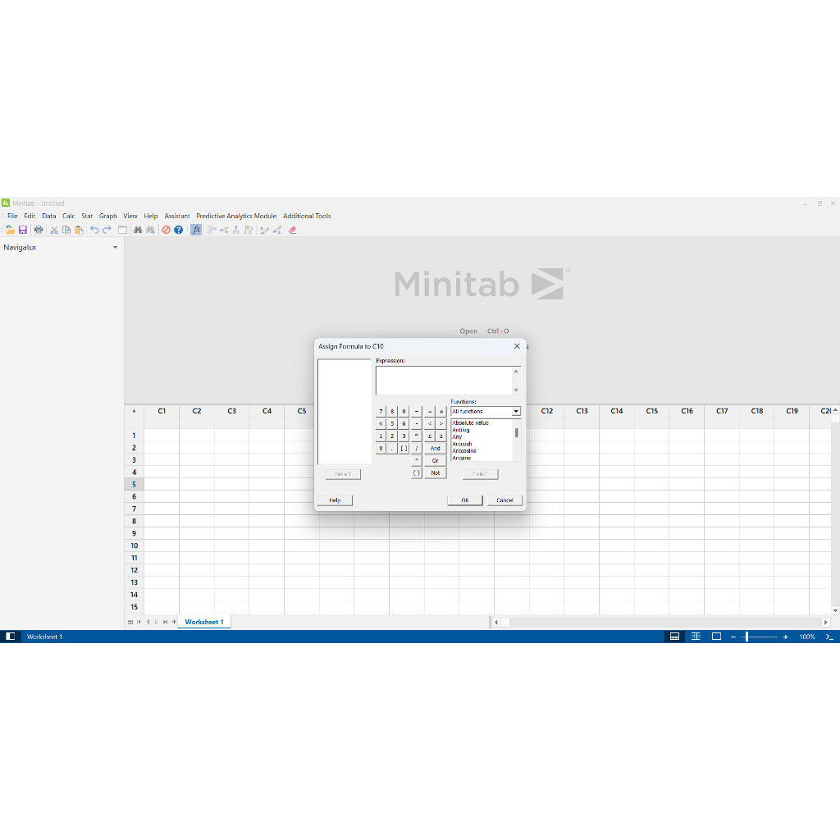Click the Undo arrow icon
The height and width of the screenshot is (840, 840).
click(x=94, y=231)
